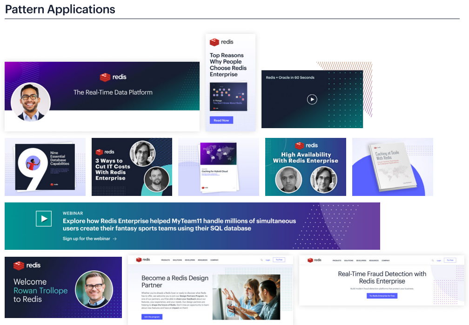Click Try Free button on Fraud Detection page
Viewport: 469px width, 325px height.
click(450, 260)
